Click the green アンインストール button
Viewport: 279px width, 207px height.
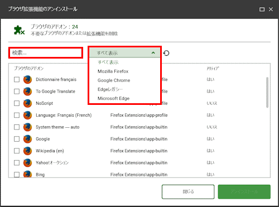click(x=244, y=192)
